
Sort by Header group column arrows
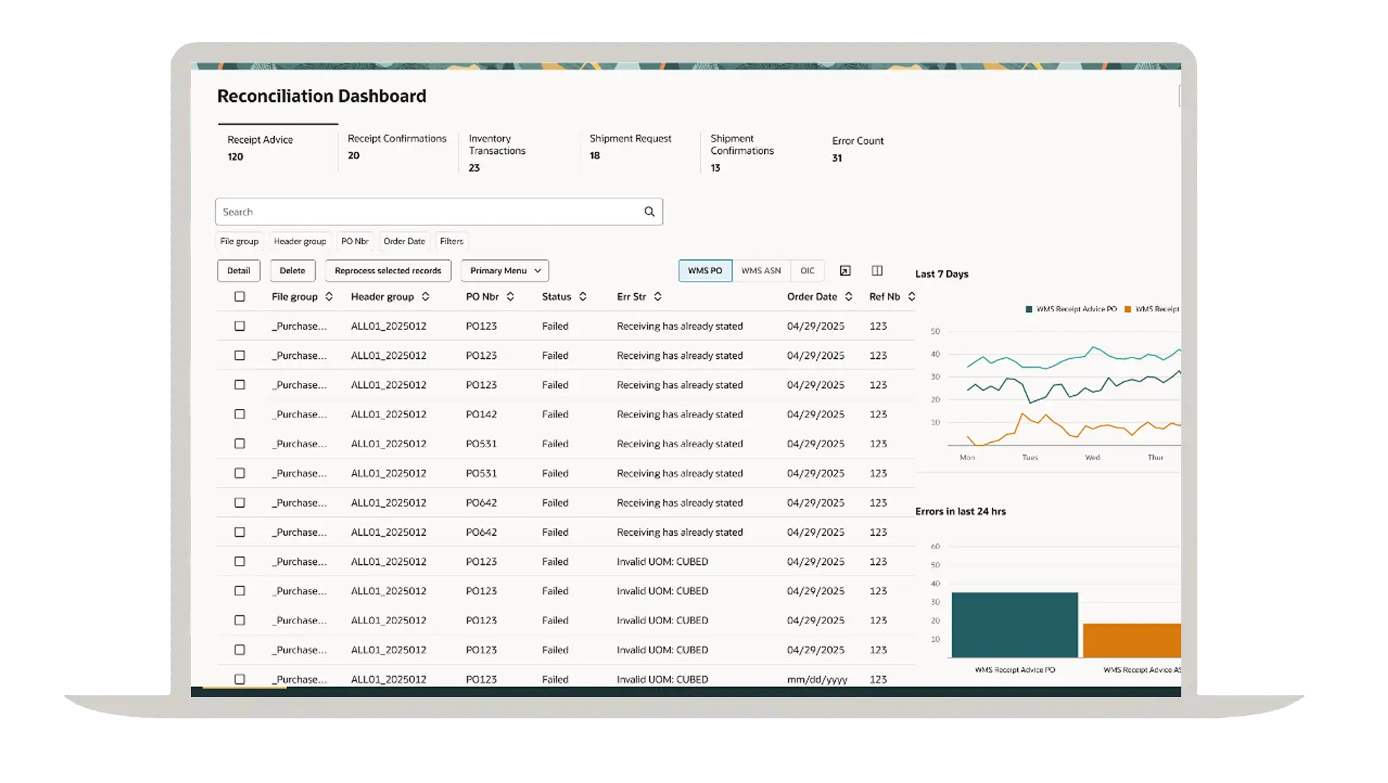tap(426, 297)
